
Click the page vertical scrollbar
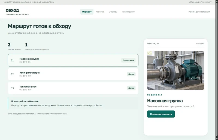coord(217,69)
